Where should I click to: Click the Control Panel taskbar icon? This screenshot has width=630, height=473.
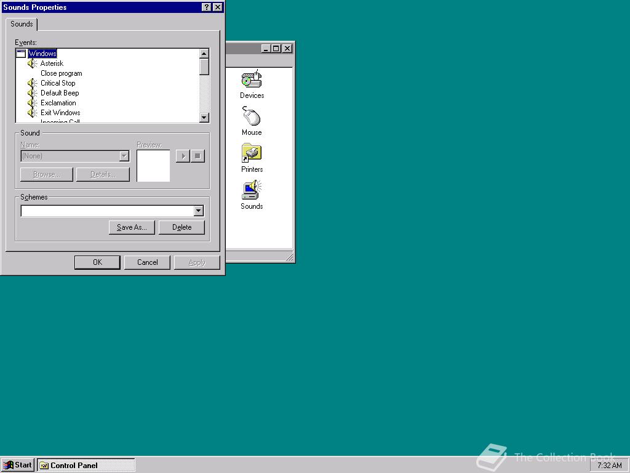(x=44, y=466)
